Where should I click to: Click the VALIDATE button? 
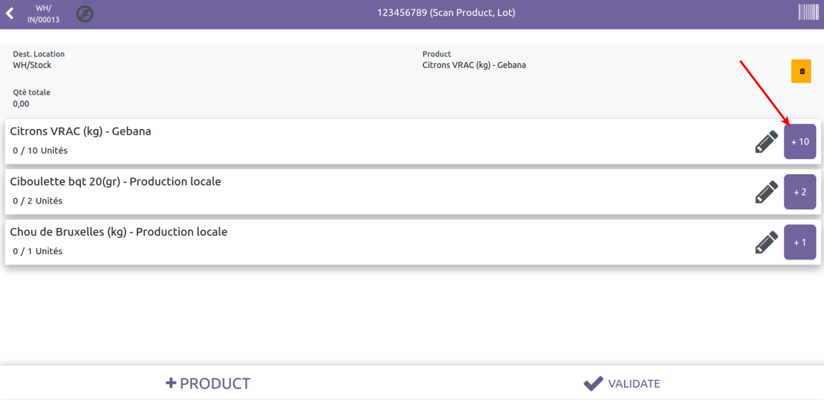621,384
